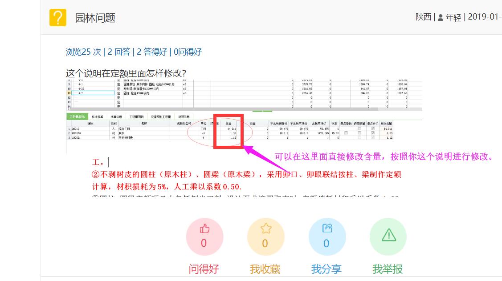Click the yellow question mark icon

pyautogui.click(x=57, y=18)
